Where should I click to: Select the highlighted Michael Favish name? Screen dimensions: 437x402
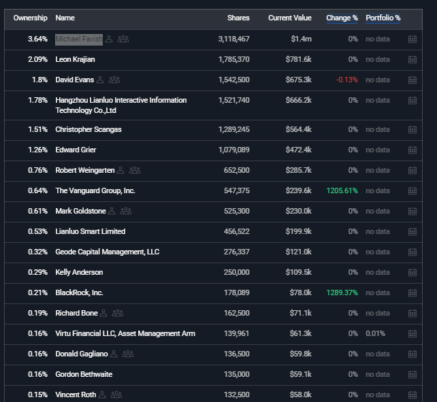point(79,39)
